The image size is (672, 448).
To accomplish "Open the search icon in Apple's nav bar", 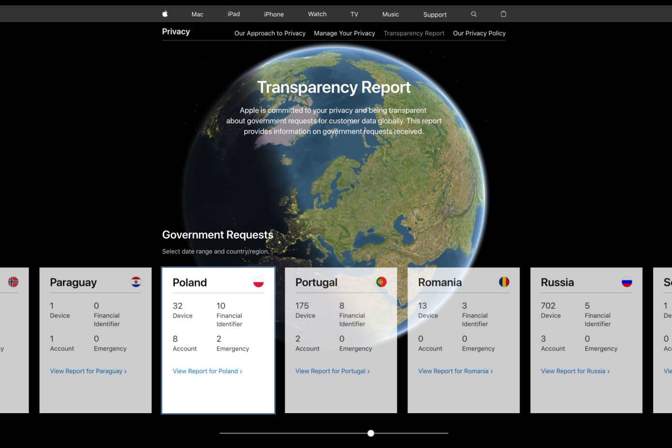I will (474, 14).
